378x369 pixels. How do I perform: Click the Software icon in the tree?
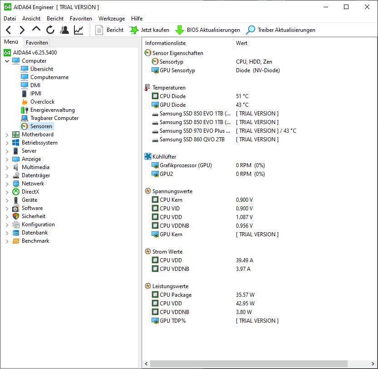point(16,208)
